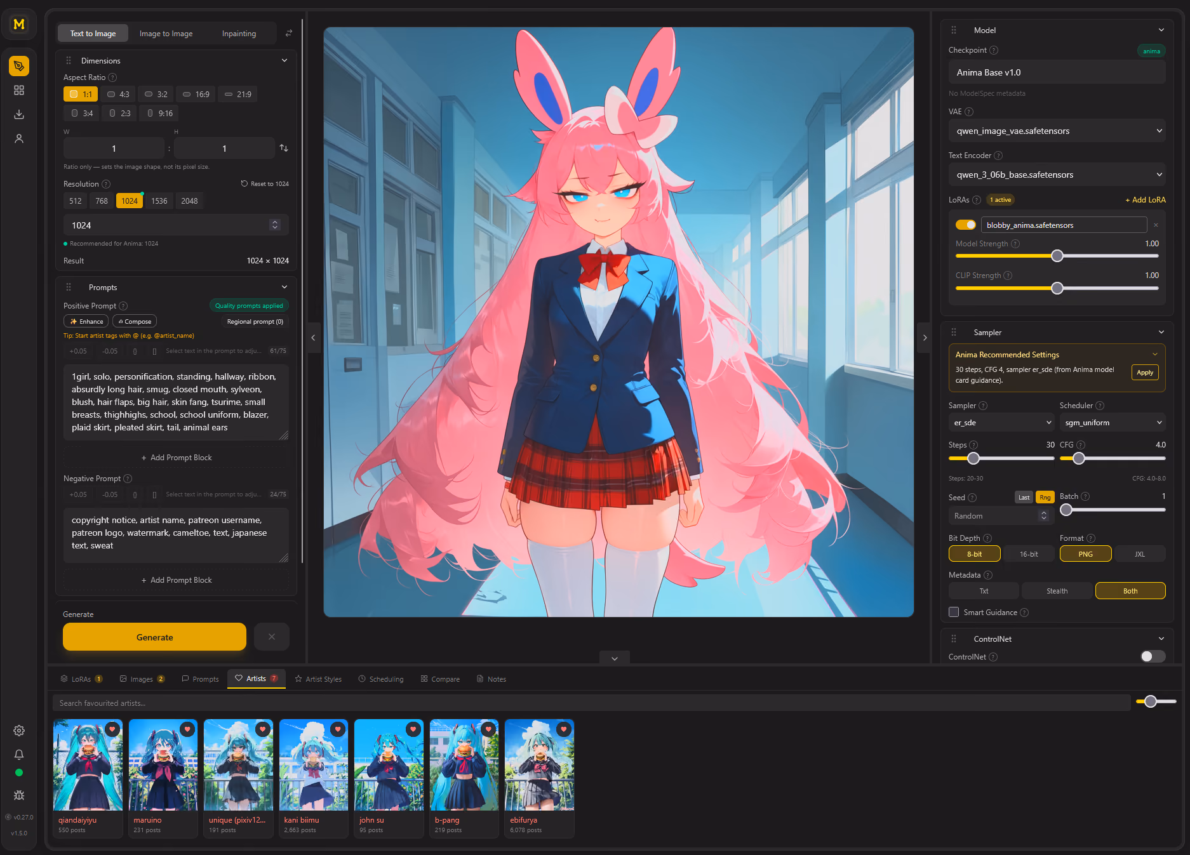Screen dimensions: 1190x855
Task: Remove the blobby_anima LoRA with the x
Action: (1156, 225)
